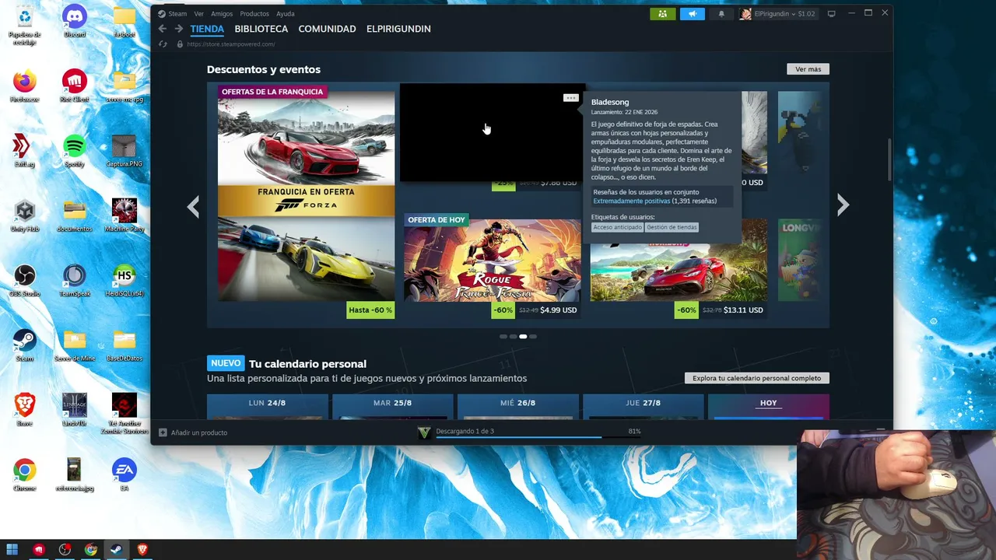Screen dimensions: 996x560
Task: Open the download progress bar
Action: point(538,437)
